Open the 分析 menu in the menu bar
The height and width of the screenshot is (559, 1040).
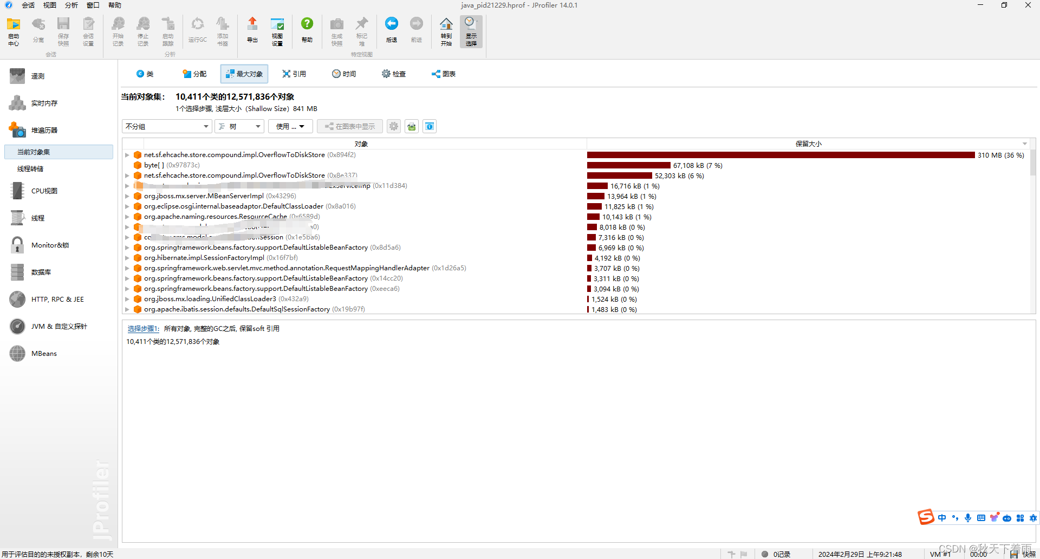point(70,5)
